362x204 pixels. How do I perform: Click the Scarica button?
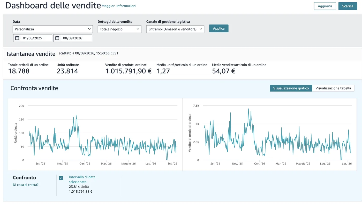coord(348,6)
